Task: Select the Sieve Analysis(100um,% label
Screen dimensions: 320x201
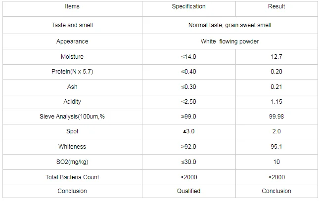Action: (72, 117)
